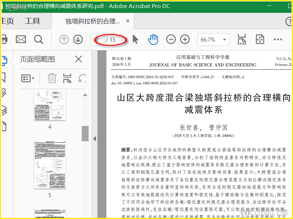
Task: Switch to the 工具 tab
Action: (x=32, y=21)
